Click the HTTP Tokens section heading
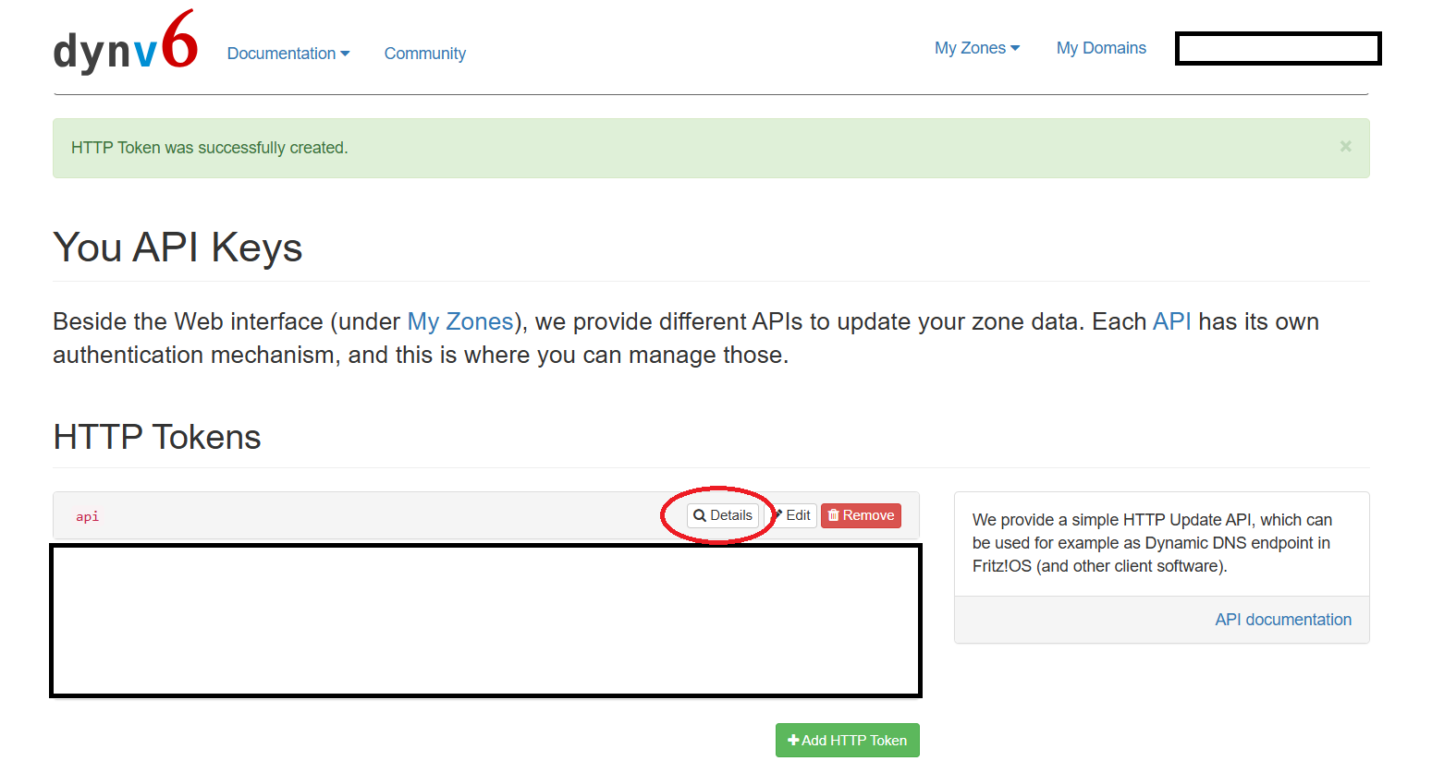 pyautogui.click(x=157, y=437)
